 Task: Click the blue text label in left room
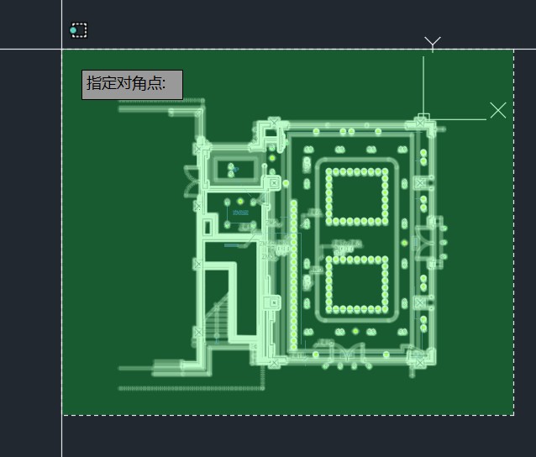click(x=240, y=213)
